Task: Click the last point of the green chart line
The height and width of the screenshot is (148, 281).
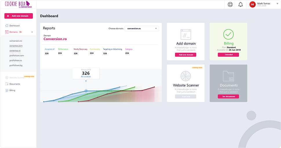Action: [x=135, y=87]
